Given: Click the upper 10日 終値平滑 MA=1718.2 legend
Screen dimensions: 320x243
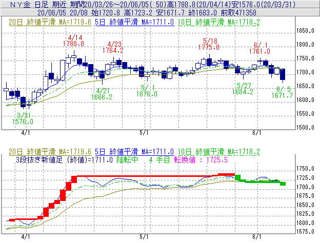Looking at the screenshot, I should coord(219,22).
